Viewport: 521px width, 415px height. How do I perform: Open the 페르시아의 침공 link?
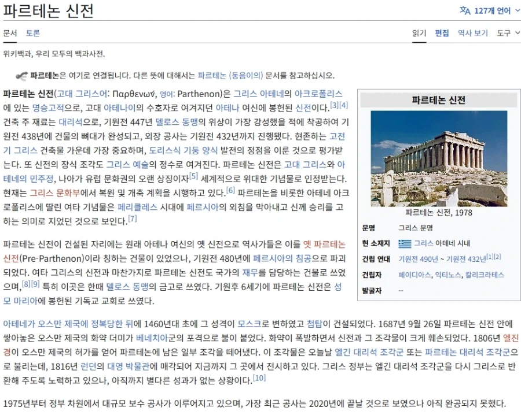(282, 258)
